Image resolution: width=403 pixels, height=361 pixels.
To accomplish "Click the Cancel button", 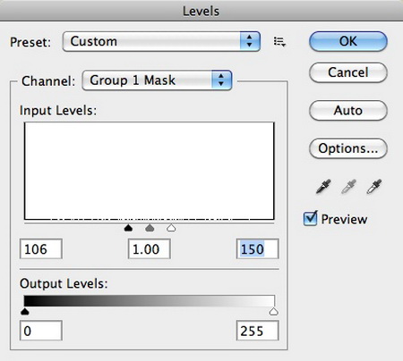I will pos(348,72).
